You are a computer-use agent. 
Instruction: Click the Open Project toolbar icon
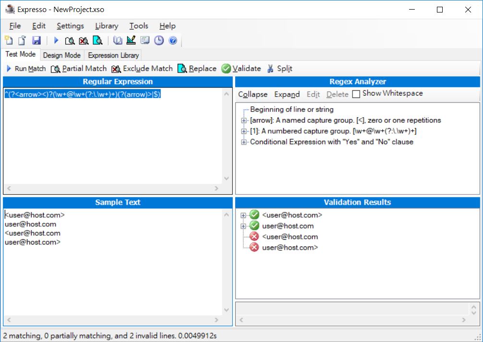(22, 40)
